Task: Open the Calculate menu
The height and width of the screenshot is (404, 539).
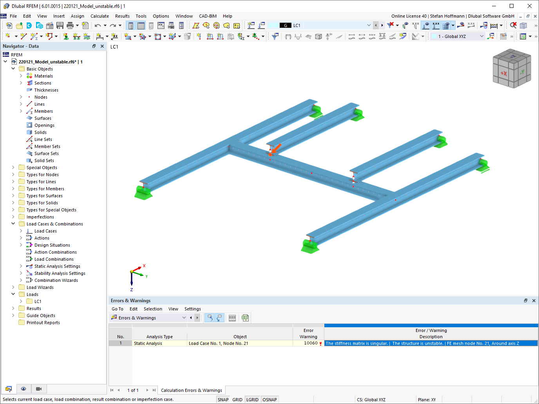Action: 99,16
